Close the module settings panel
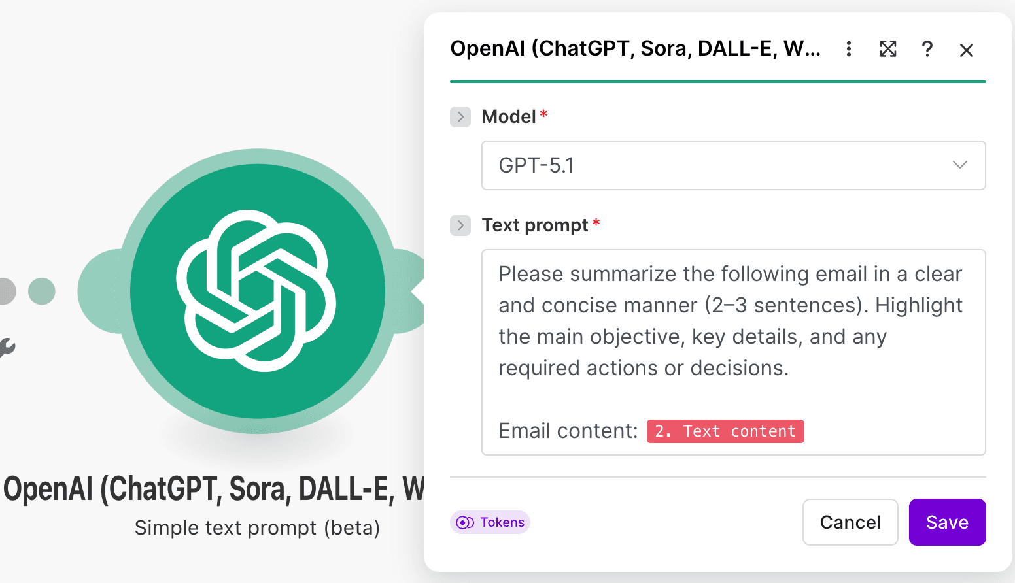Viewport: 1015px width, 583px height. point(966,49)
